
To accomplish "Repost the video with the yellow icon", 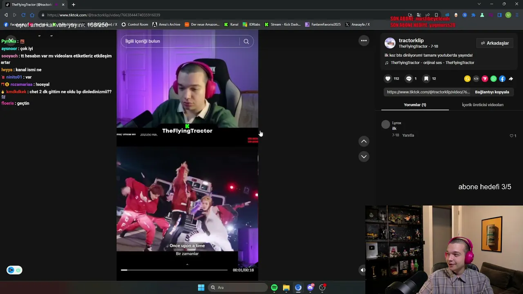I will coord(467,79).
